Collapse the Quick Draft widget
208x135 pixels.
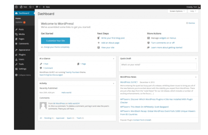pyautogui.click(x=196, y=59)
